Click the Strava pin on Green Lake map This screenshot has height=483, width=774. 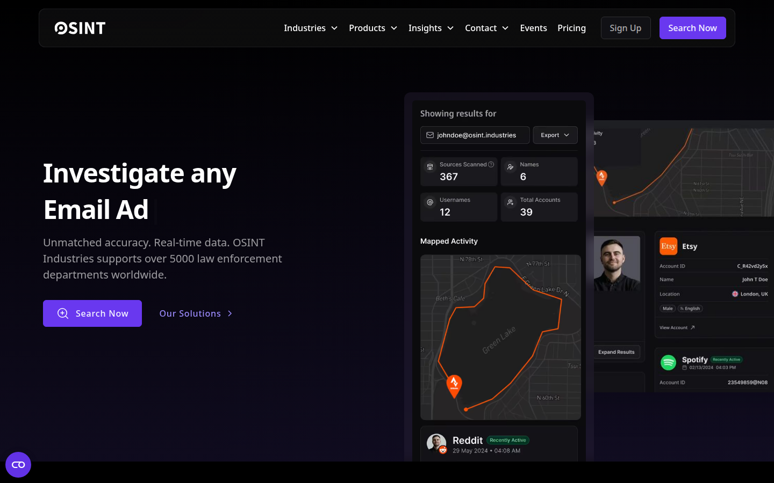point(454,385)
